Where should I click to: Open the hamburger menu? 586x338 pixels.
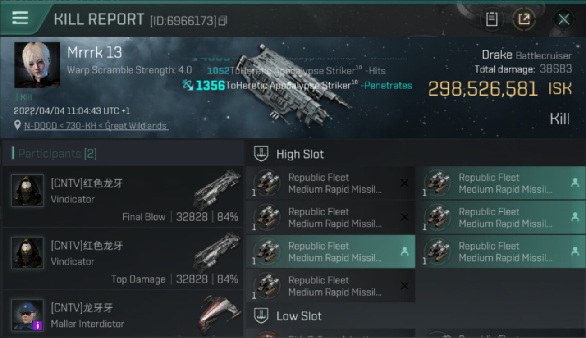pos(20,18)
